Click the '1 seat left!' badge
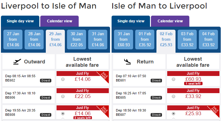 tap(193, 84)
